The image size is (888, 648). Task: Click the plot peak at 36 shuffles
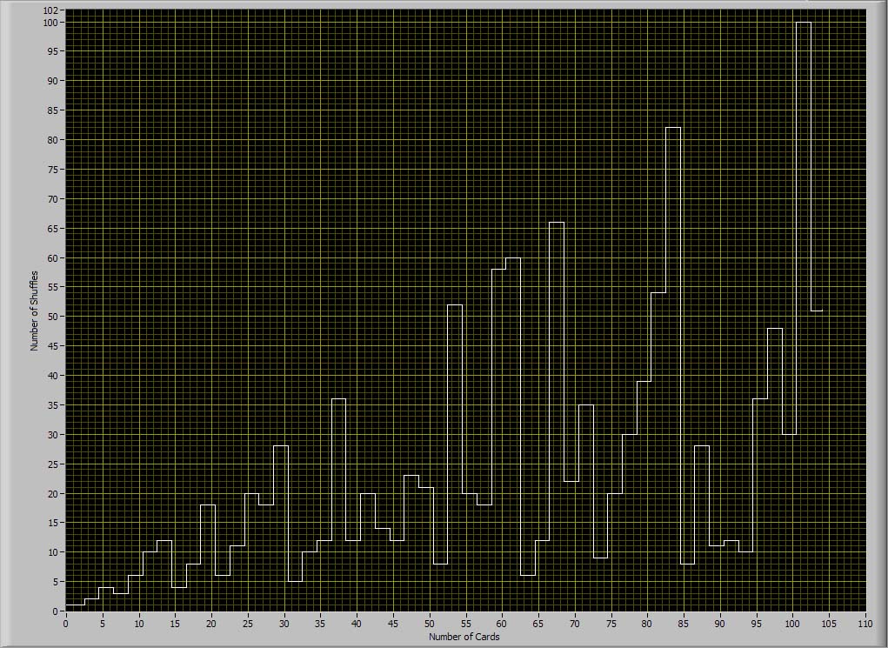coord(338,399)
